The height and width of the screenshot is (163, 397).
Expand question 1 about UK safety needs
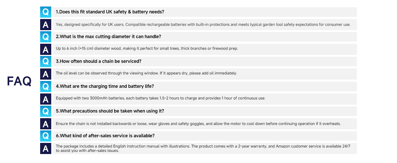[x=110, y=12]
